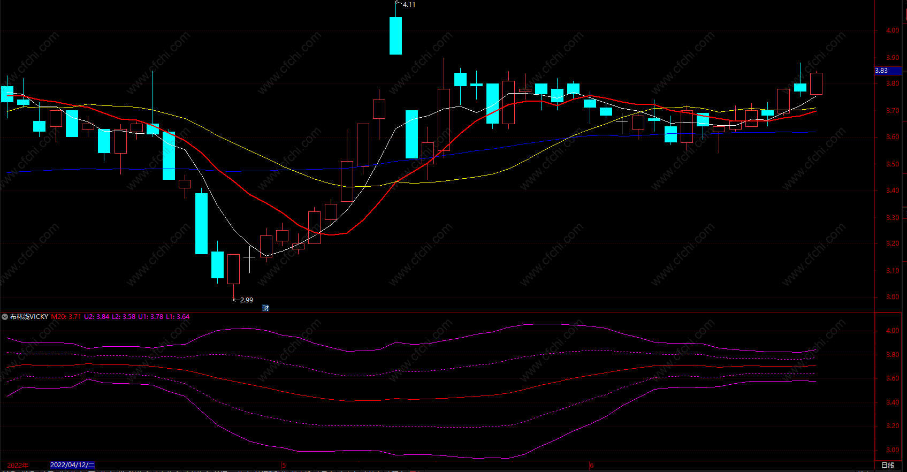This screenshot has width=907, height=472.
Task: Select the M20: 3.71 value label
Action: pyautogui.click(x=66, y=317)
